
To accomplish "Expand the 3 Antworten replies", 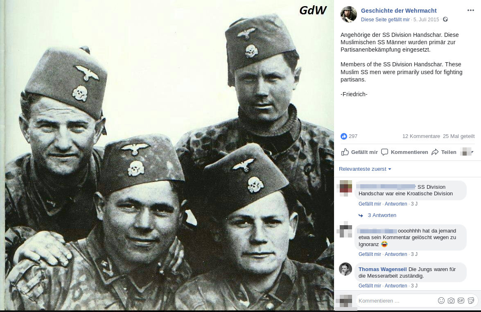I will pos(382,215).
